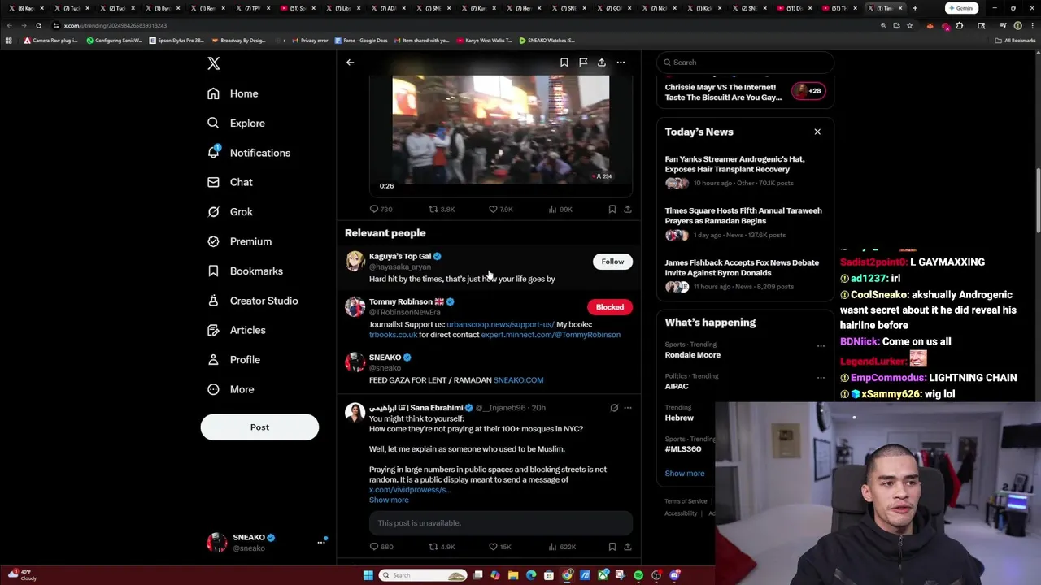This screenshot has width=1041, height=585.
Task: Click the X logo in the sidebar
Action: (214, 63)
